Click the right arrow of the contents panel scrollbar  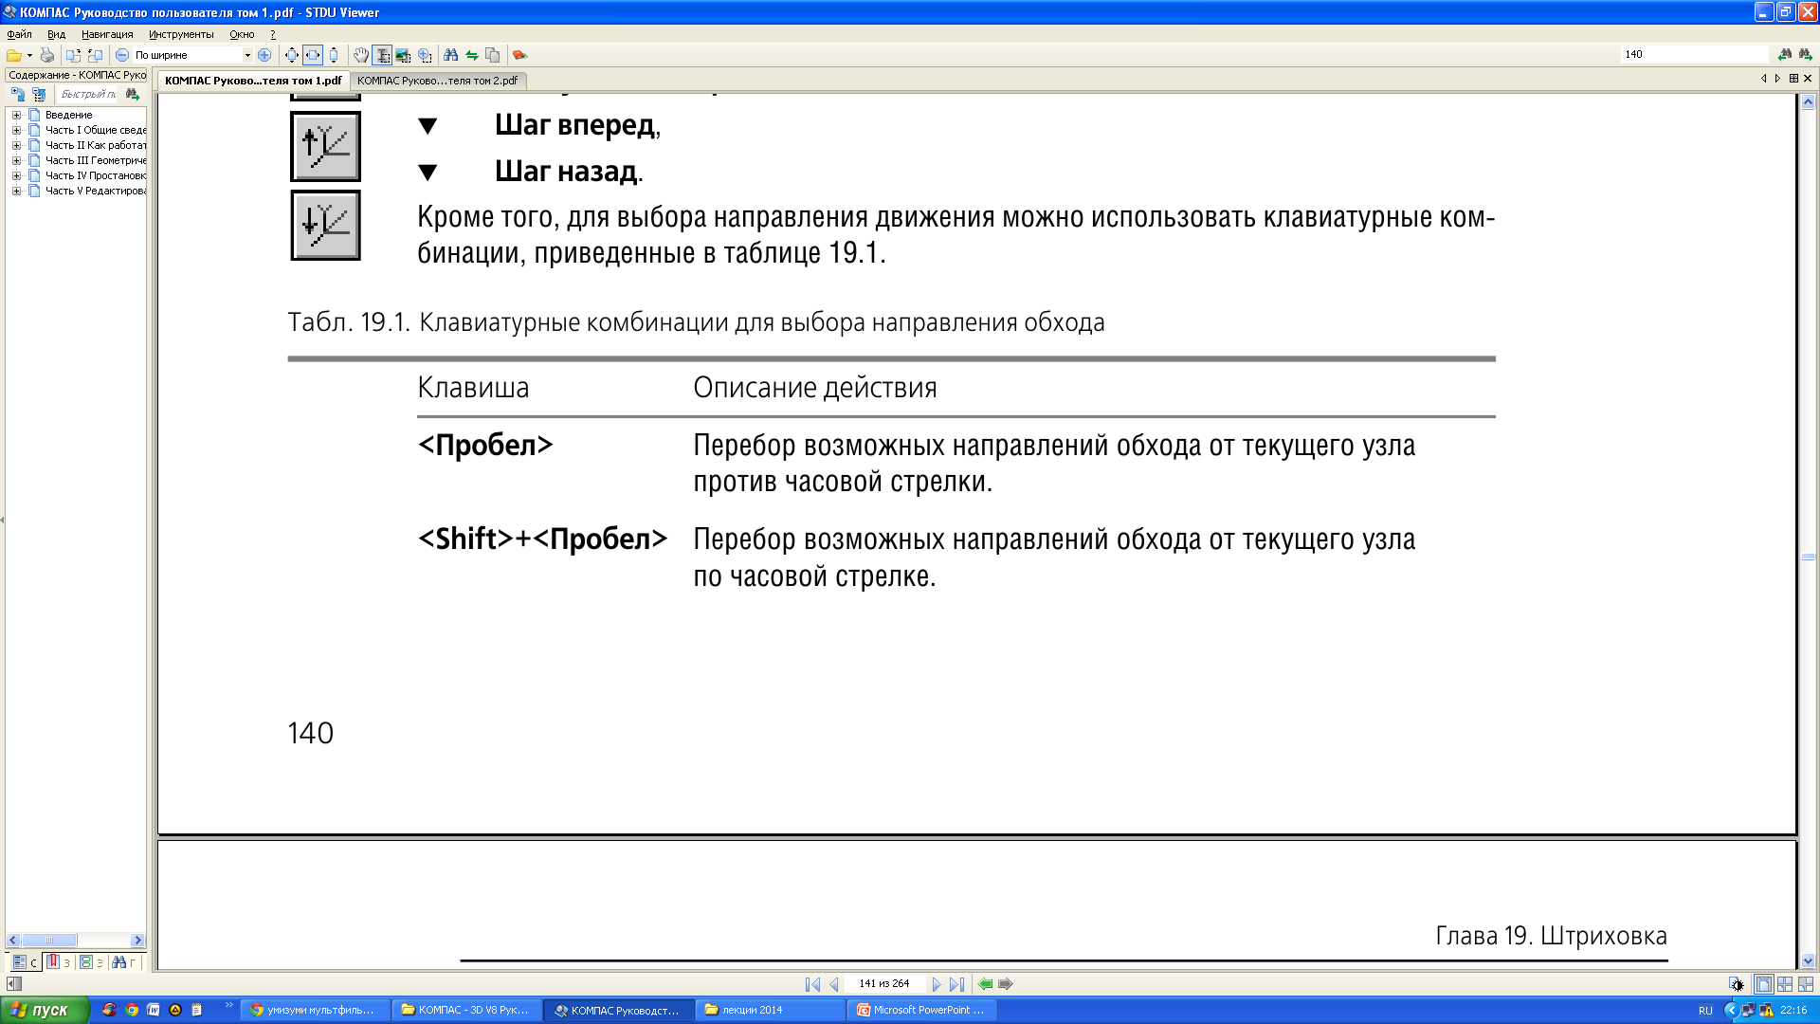tap(137, 941)
